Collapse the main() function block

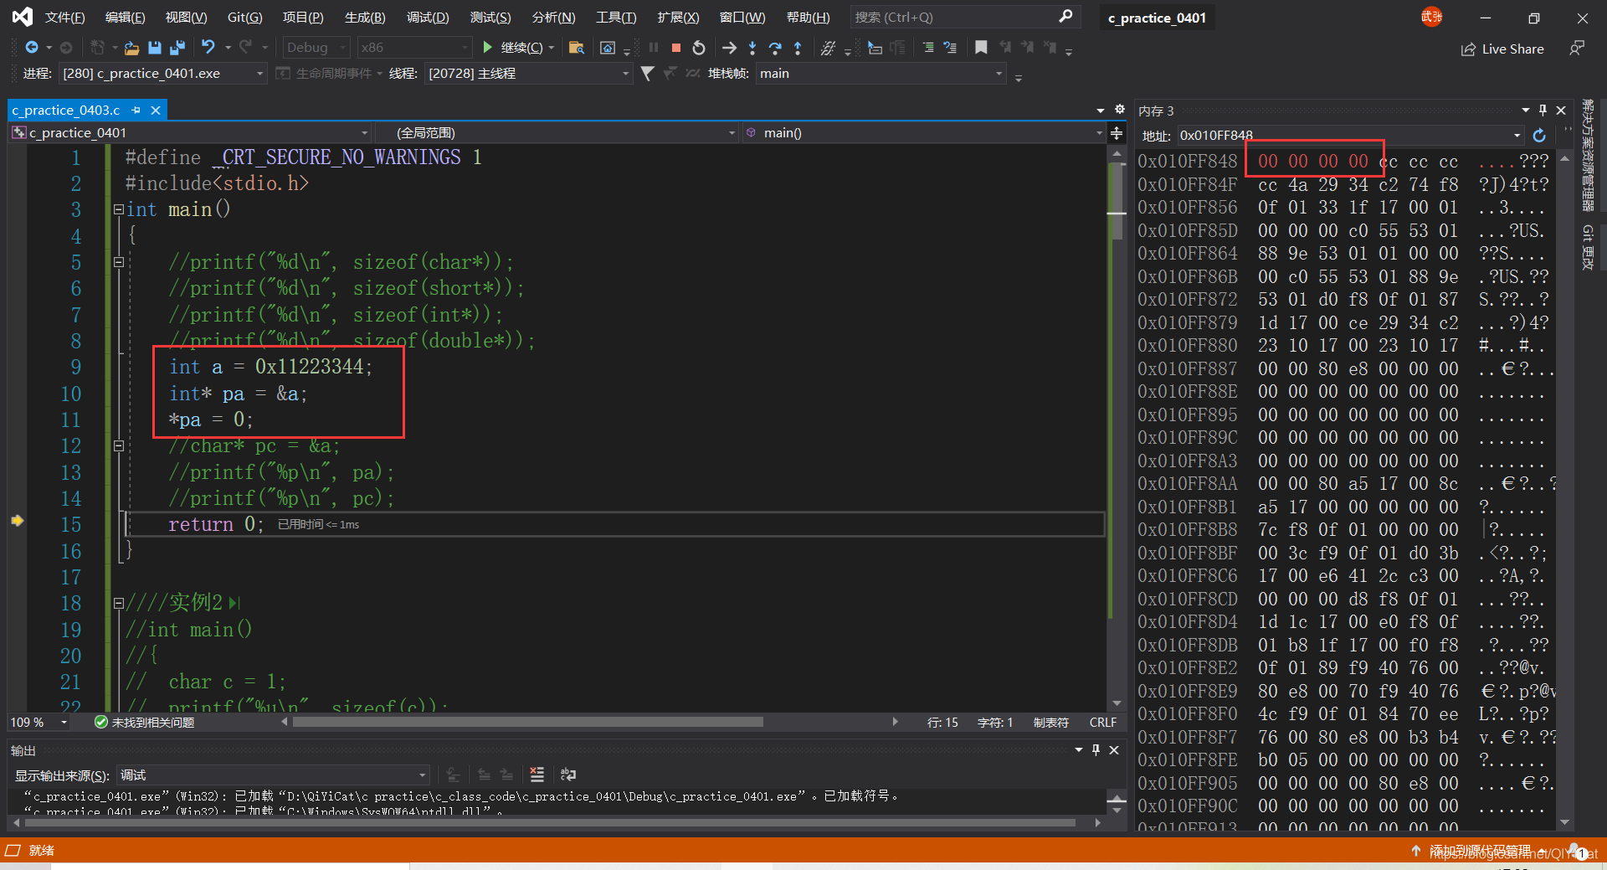coord(119,209)
